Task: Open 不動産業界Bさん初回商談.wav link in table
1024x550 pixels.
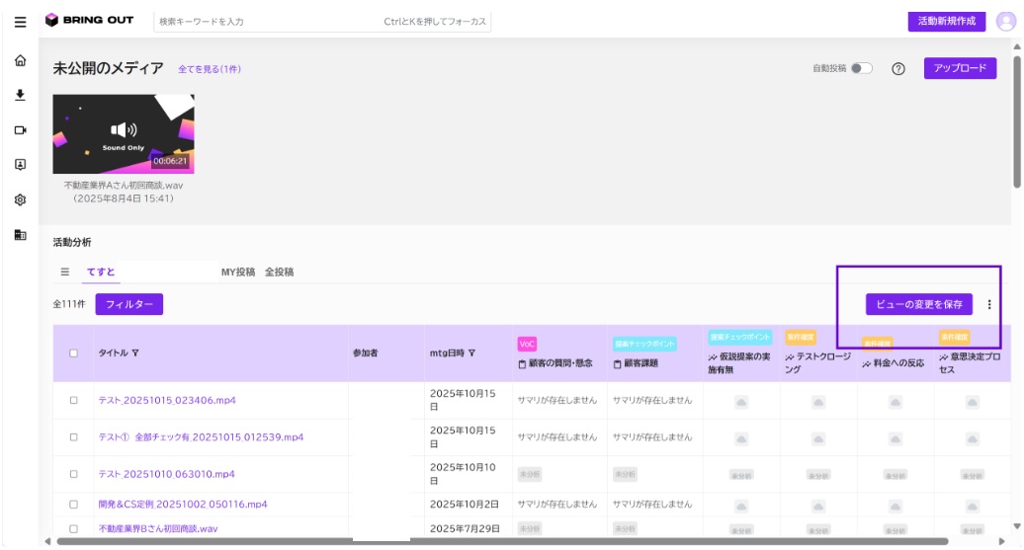Action: pos(158,528)
